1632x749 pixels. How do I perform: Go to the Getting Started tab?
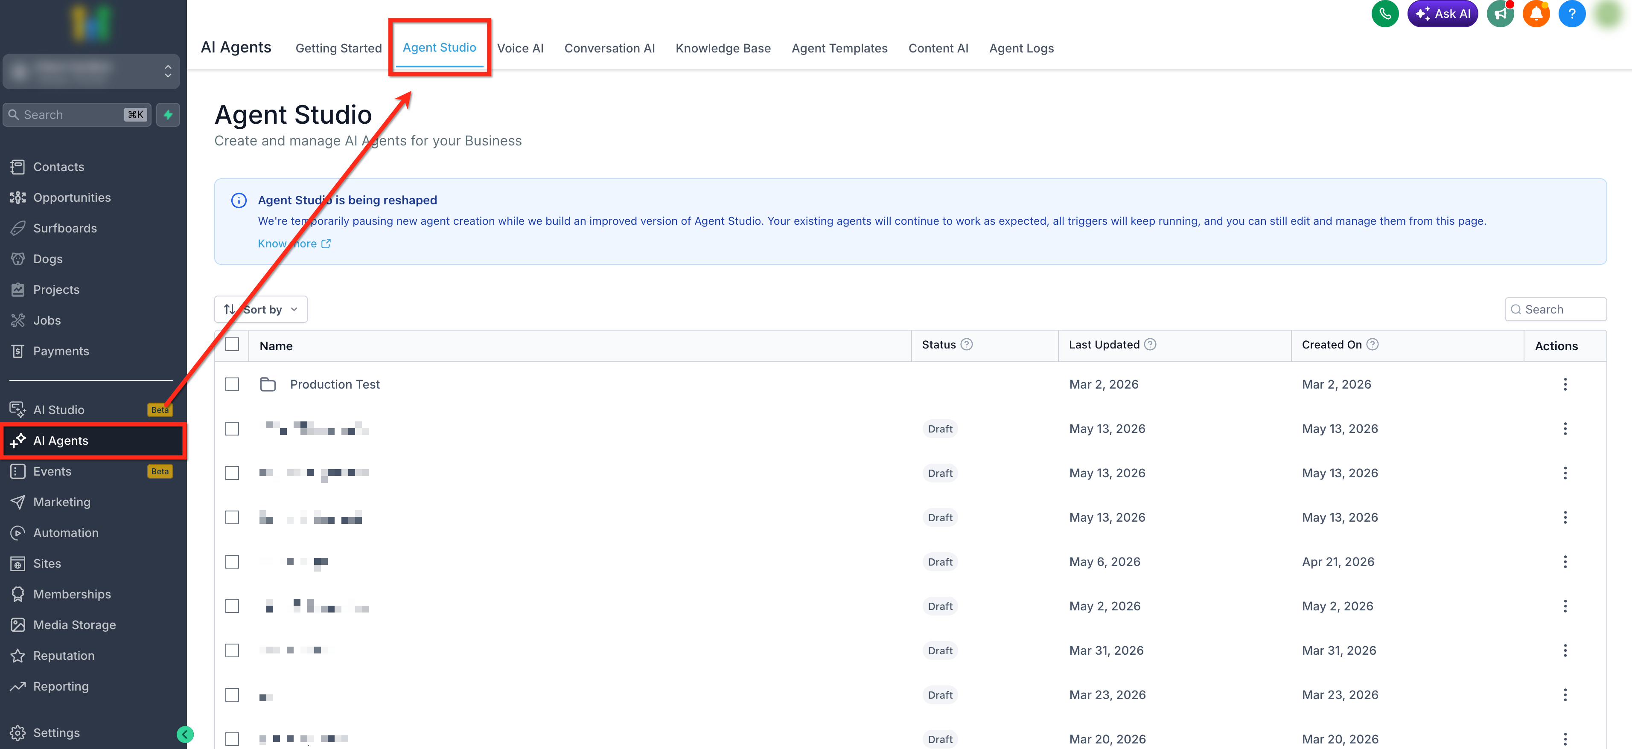point(339,49)
